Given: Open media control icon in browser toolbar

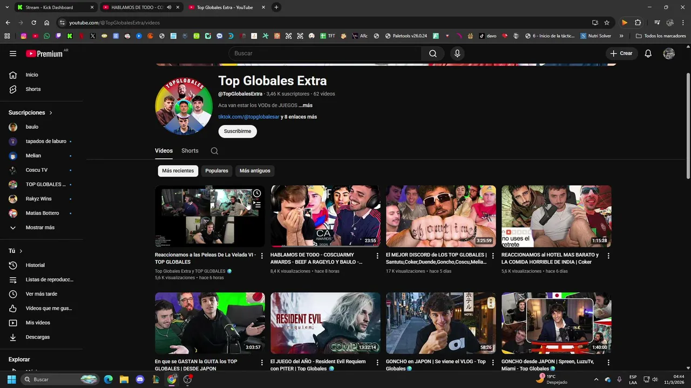Looking at the screenshot, I should tap(657, 23).
